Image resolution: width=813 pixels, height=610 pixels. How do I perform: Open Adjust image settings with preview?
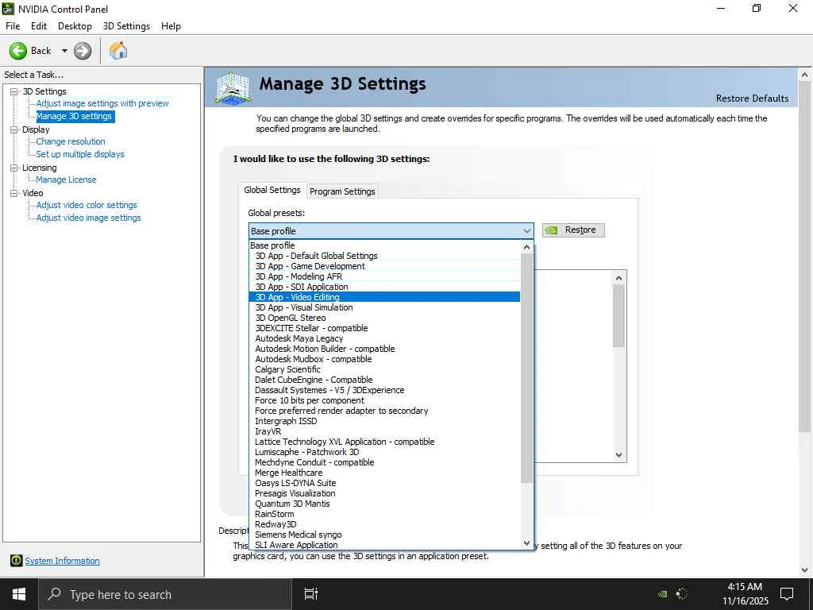(102, 103)
